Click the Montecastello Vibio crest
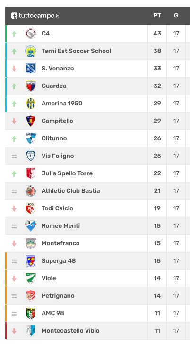Viewport: 190px width, 346px height. point(31,330)
